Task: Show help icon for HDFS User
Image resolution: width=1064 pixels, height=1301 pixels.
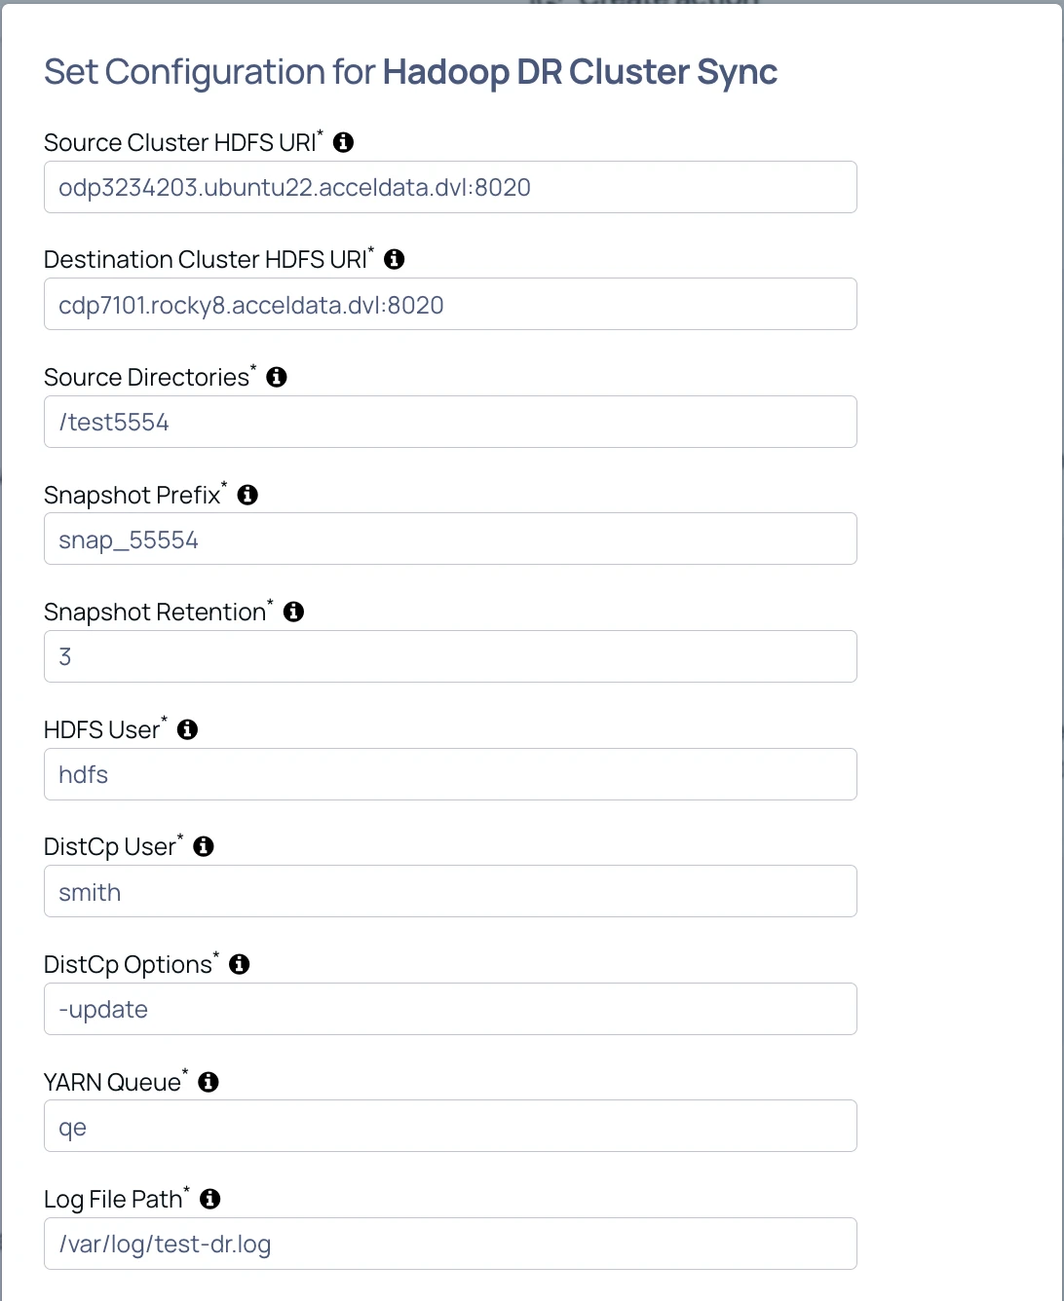Action: (187, 729)
